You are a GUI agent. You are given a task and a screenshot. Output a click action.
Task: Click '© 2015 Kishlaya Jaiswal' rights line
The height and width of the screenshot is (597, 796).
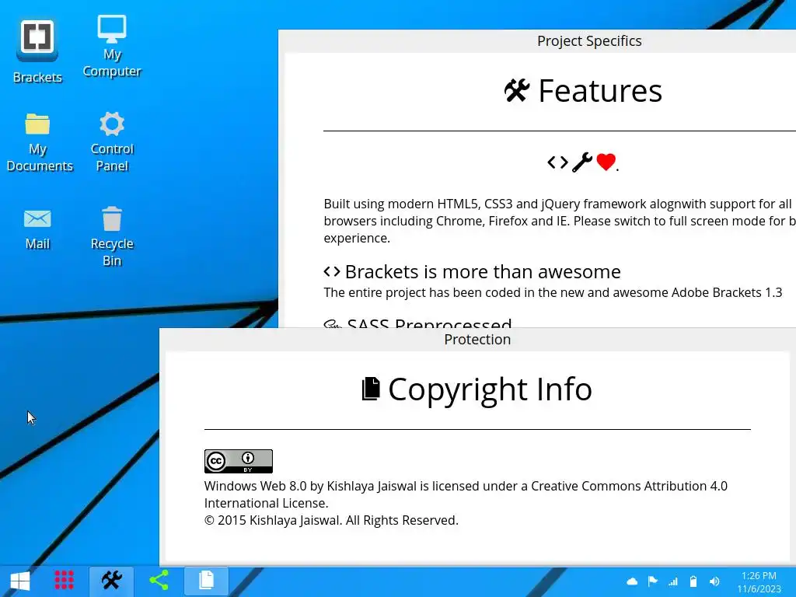331,520
